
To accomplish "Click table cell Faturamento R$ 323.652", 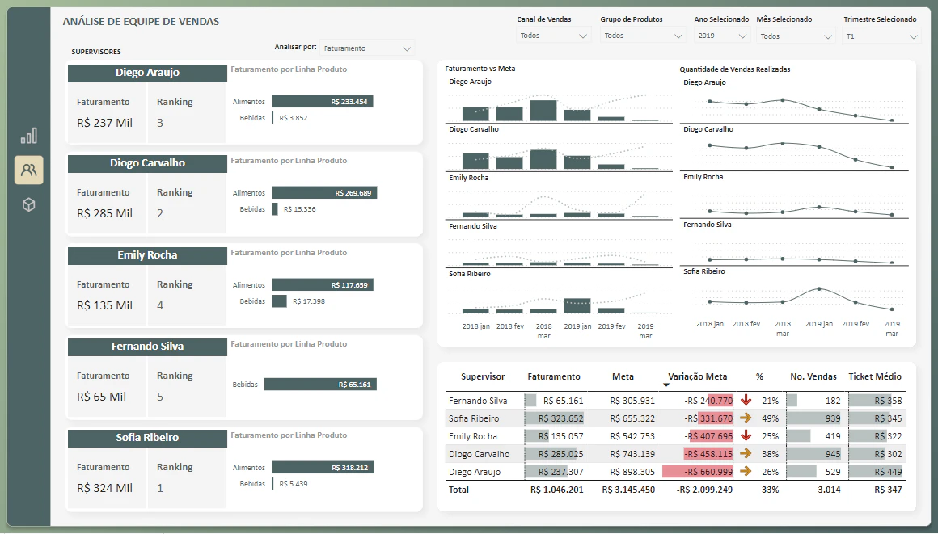I will pyautogui.click(x=560, y=418).
